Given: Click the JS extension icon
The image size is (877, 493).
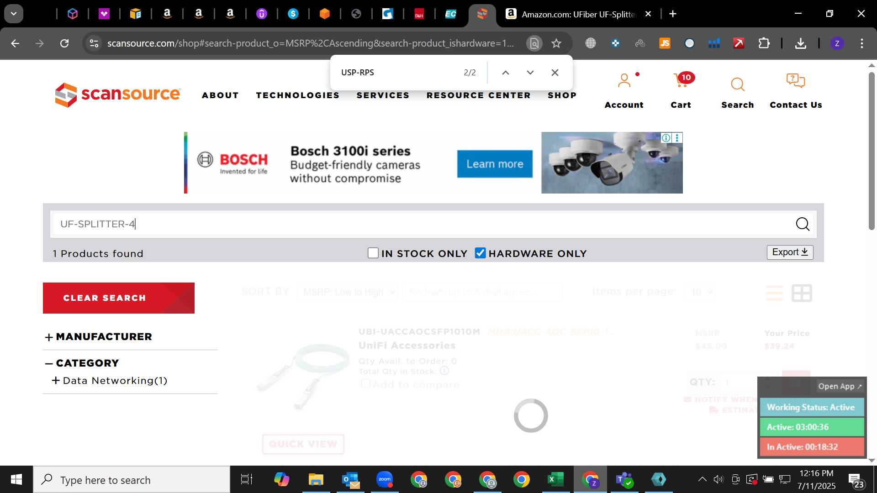Looking at the screenshot, I should click(665, 43).
